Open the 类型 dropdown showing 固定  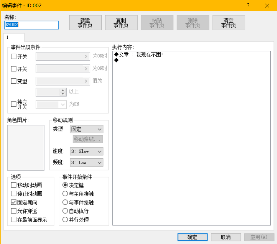click(86, 129)
